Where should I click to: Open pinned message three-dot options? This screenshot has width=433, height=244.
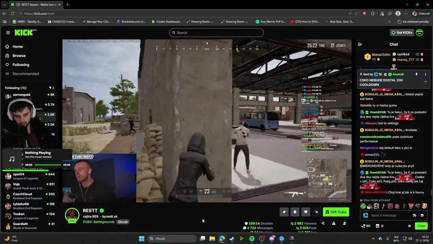(426, 74)
